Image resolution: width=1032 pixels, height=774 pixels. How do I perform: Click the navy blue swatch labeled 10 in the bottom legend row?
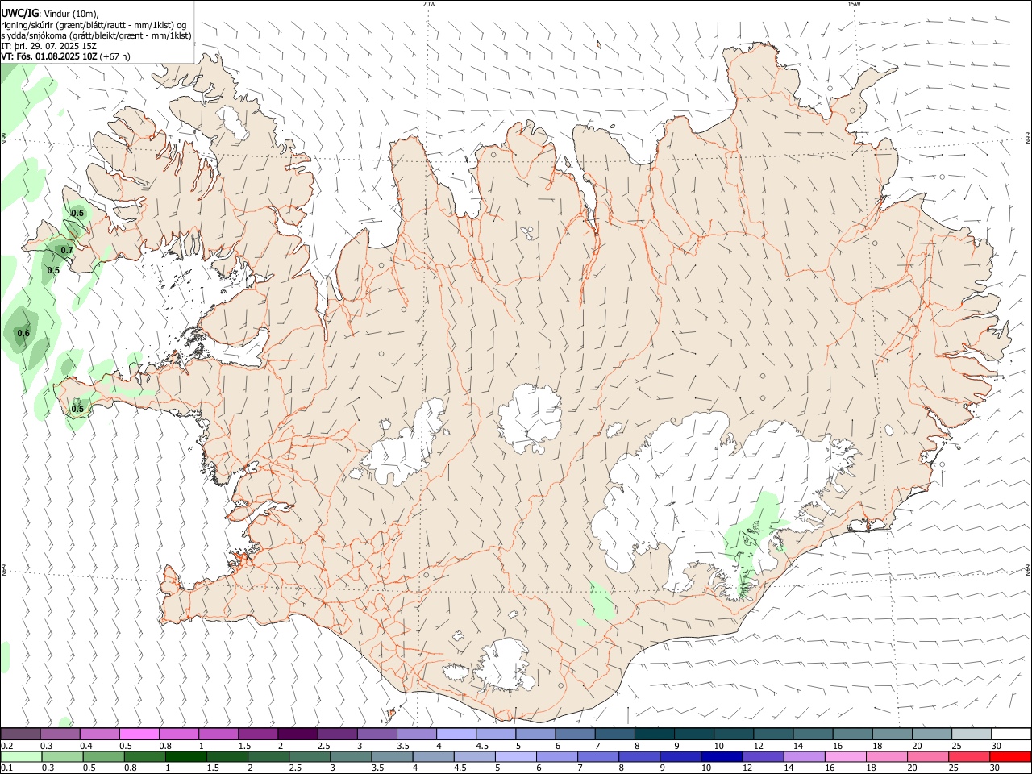click(x=722, y=756)
